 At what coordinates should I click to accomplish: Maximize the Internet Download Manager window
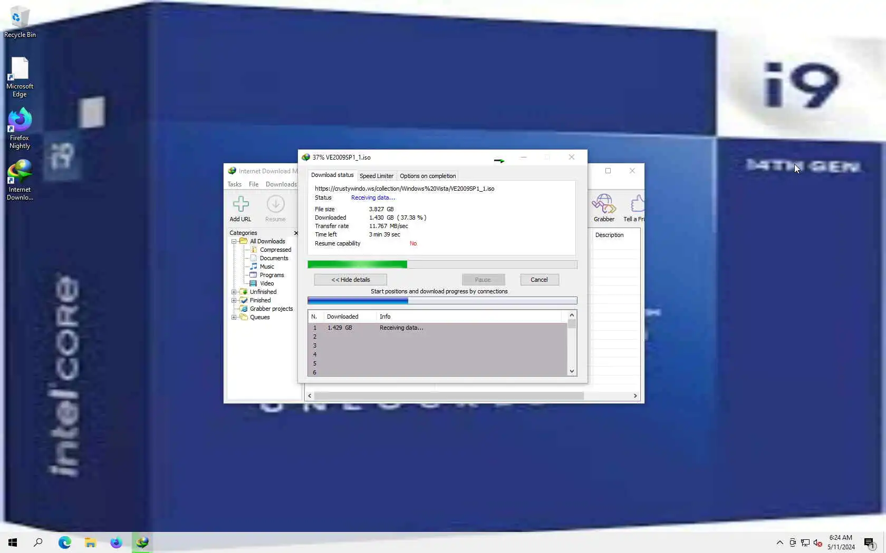tap(608, 171)
